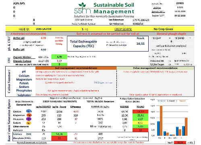Click the kg/ha DESIRED column header

43,107
